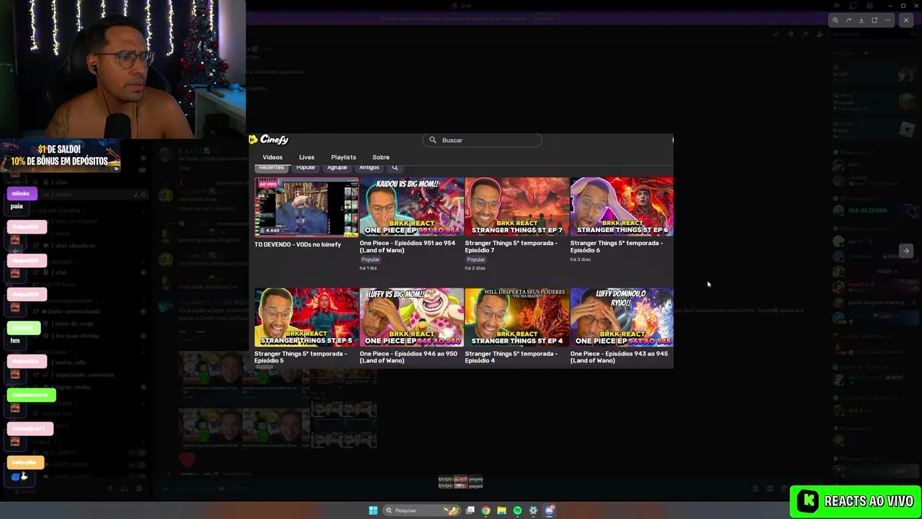Download the image in the viewer toolbar
The height and width of the screenshot is (519, 922).
tap(861, 20)
